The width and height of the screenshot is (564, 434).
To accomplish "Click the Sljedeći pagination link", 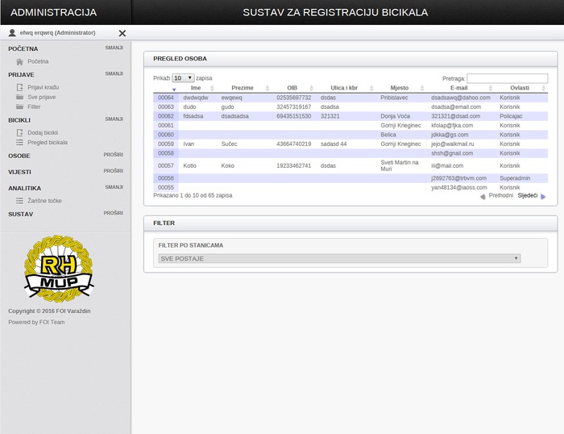I will [528, 195].
